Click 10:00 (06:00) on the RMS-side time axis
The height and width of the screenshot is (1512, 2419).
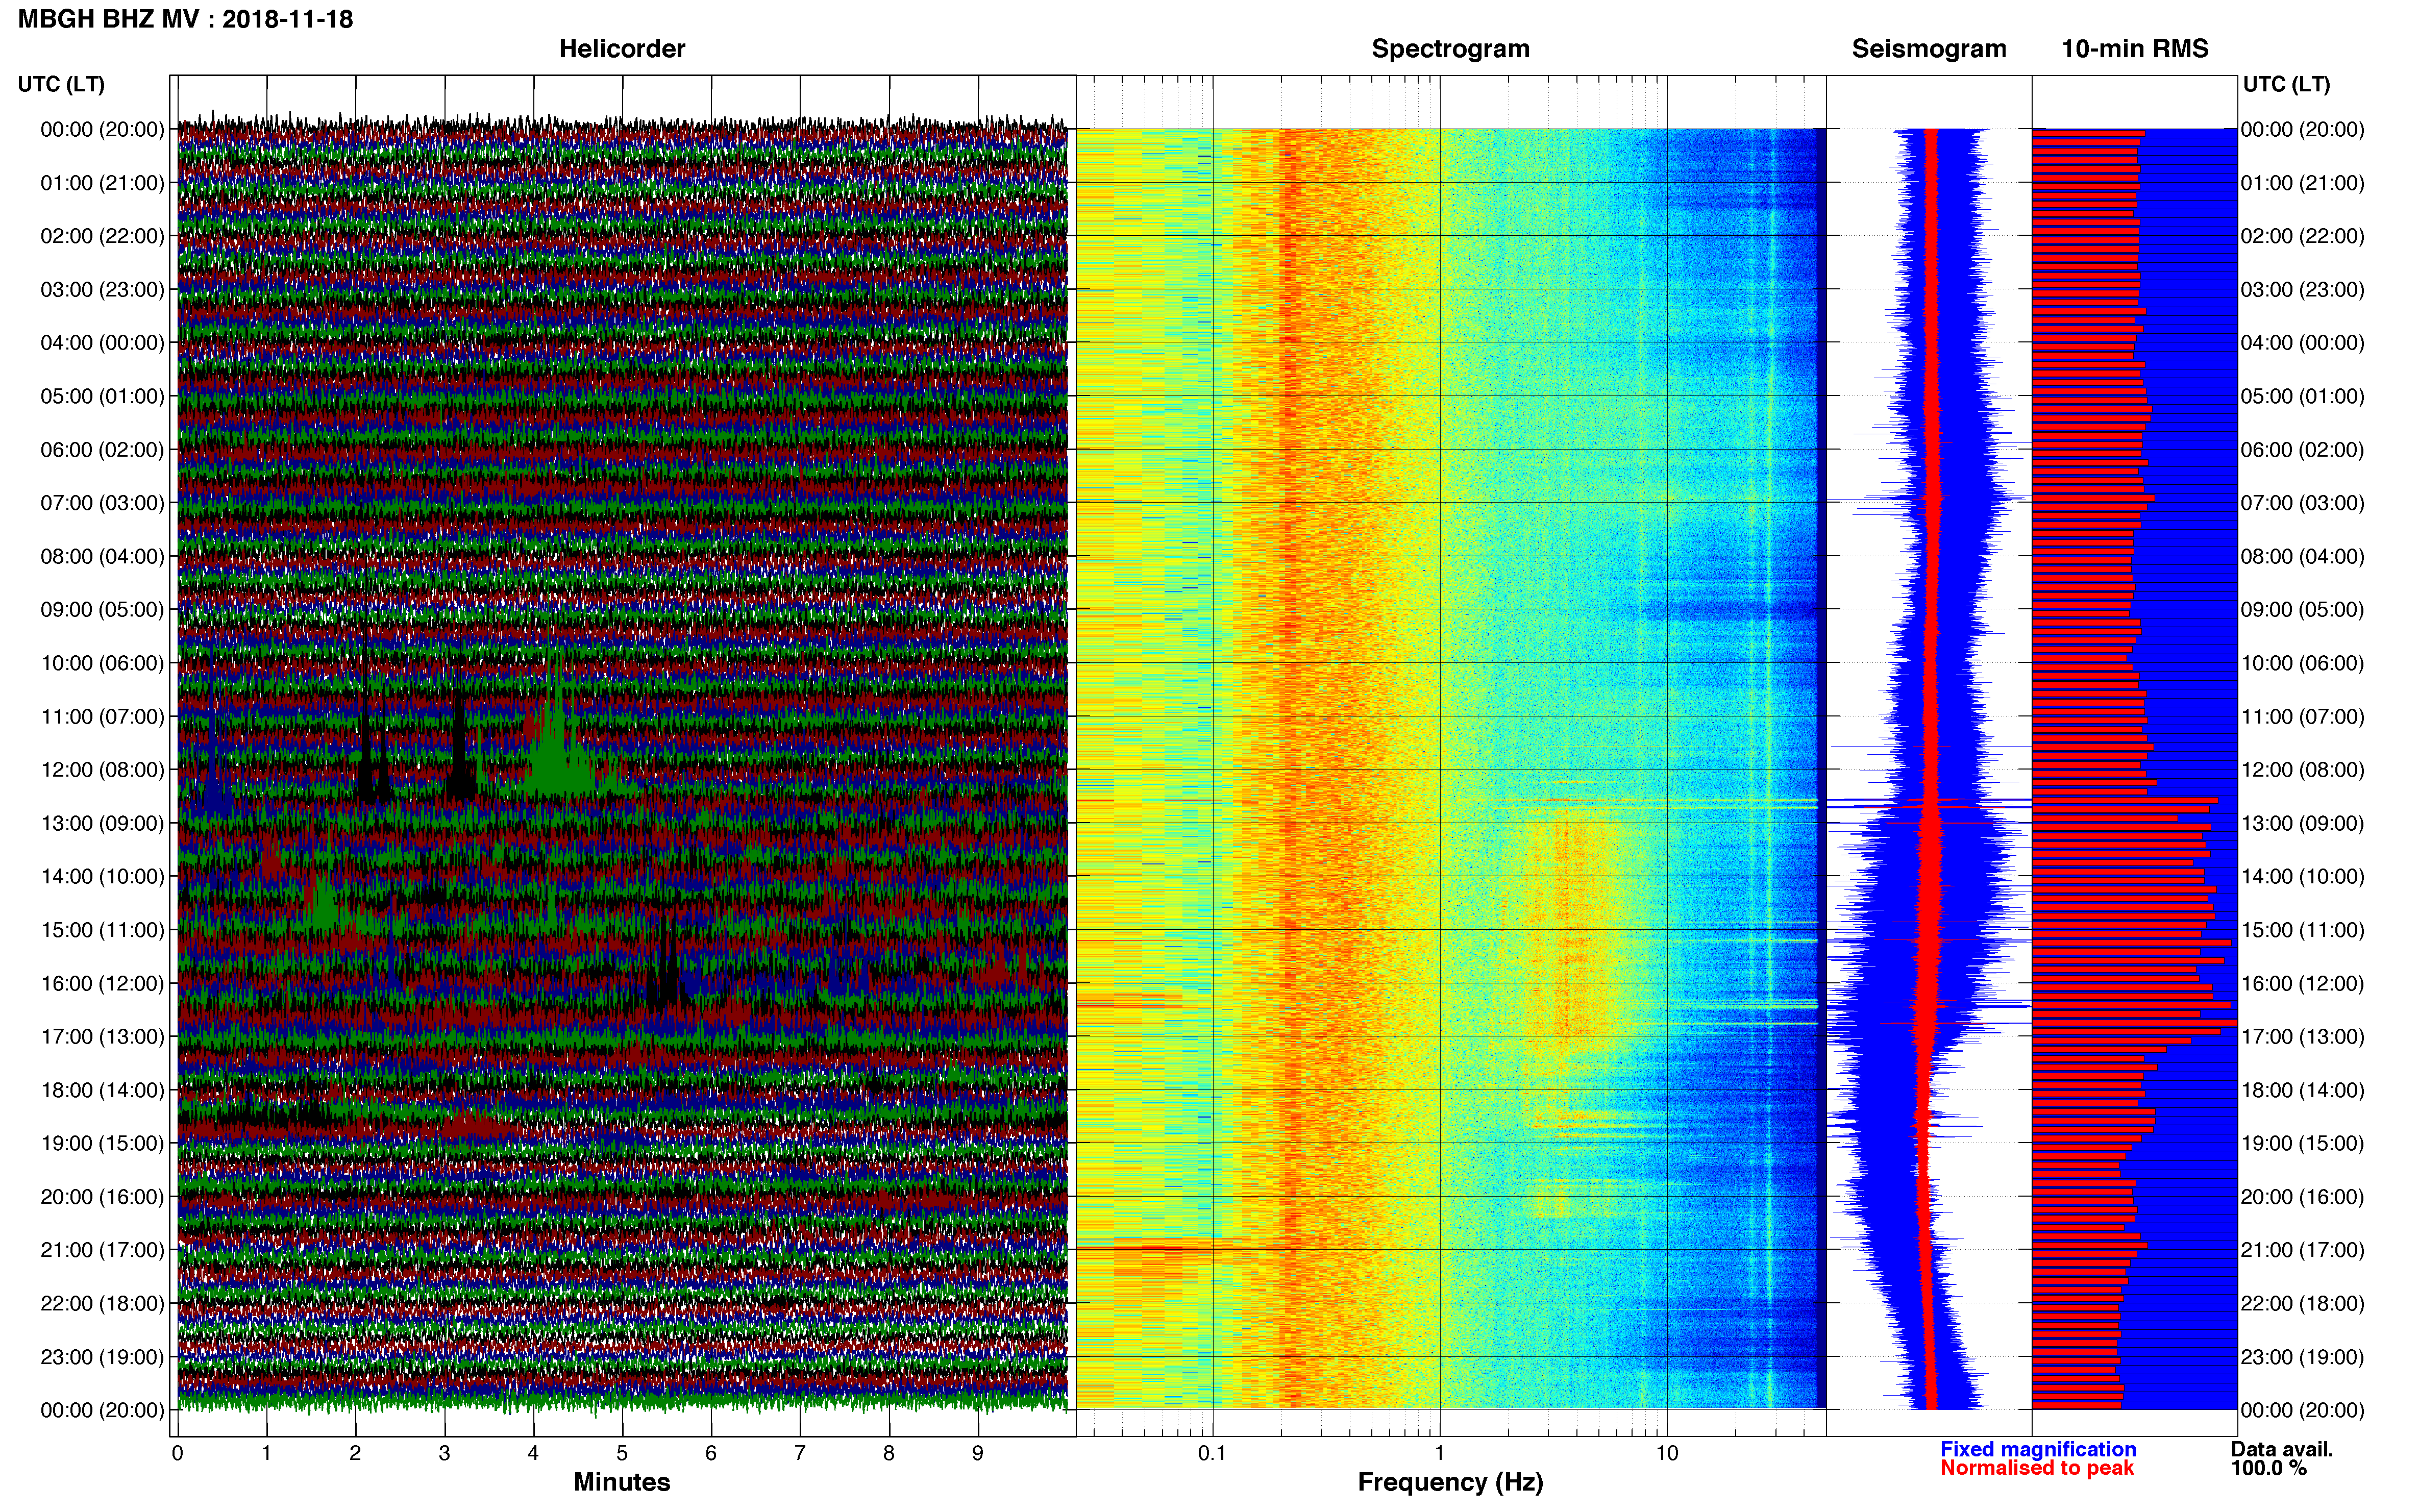2302,663
